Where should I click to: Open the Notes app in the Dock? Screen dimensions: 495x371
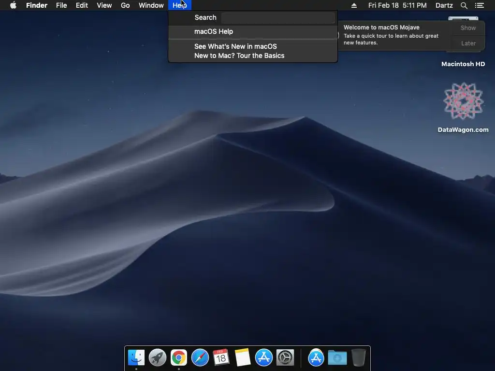click(x=243, y=358)
